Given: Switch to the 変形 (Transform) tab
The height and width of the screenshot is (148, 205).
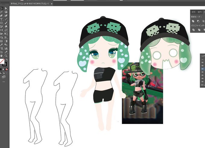Looking at the screenshot, I should pyautogui.click(x=193, y=12).
